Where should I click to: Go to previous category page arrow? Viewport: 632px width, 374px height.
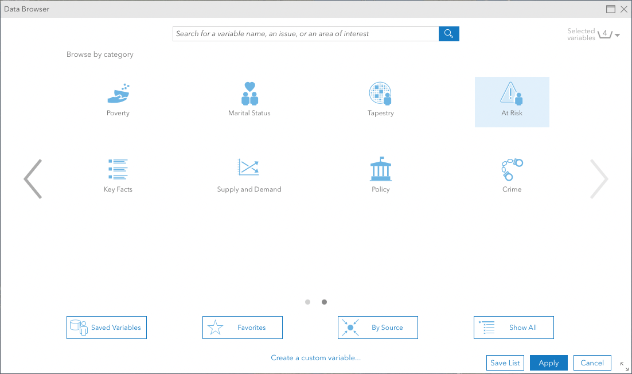(x=33, y=178)
